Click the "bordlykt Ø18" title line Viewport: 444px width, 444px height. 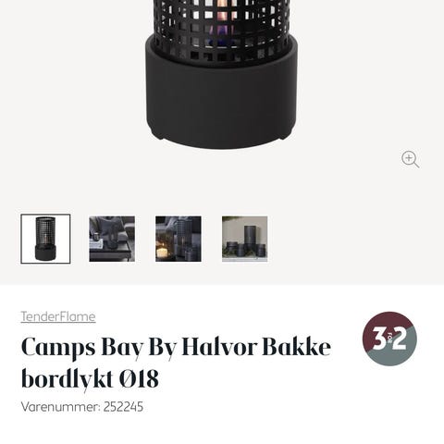[90, 379]
